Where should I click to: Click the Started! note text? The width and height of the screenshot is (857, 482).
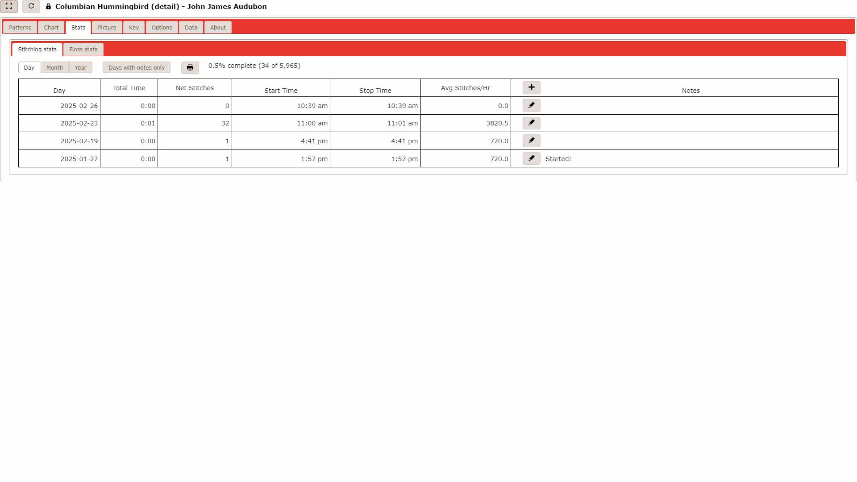[558, 158]
